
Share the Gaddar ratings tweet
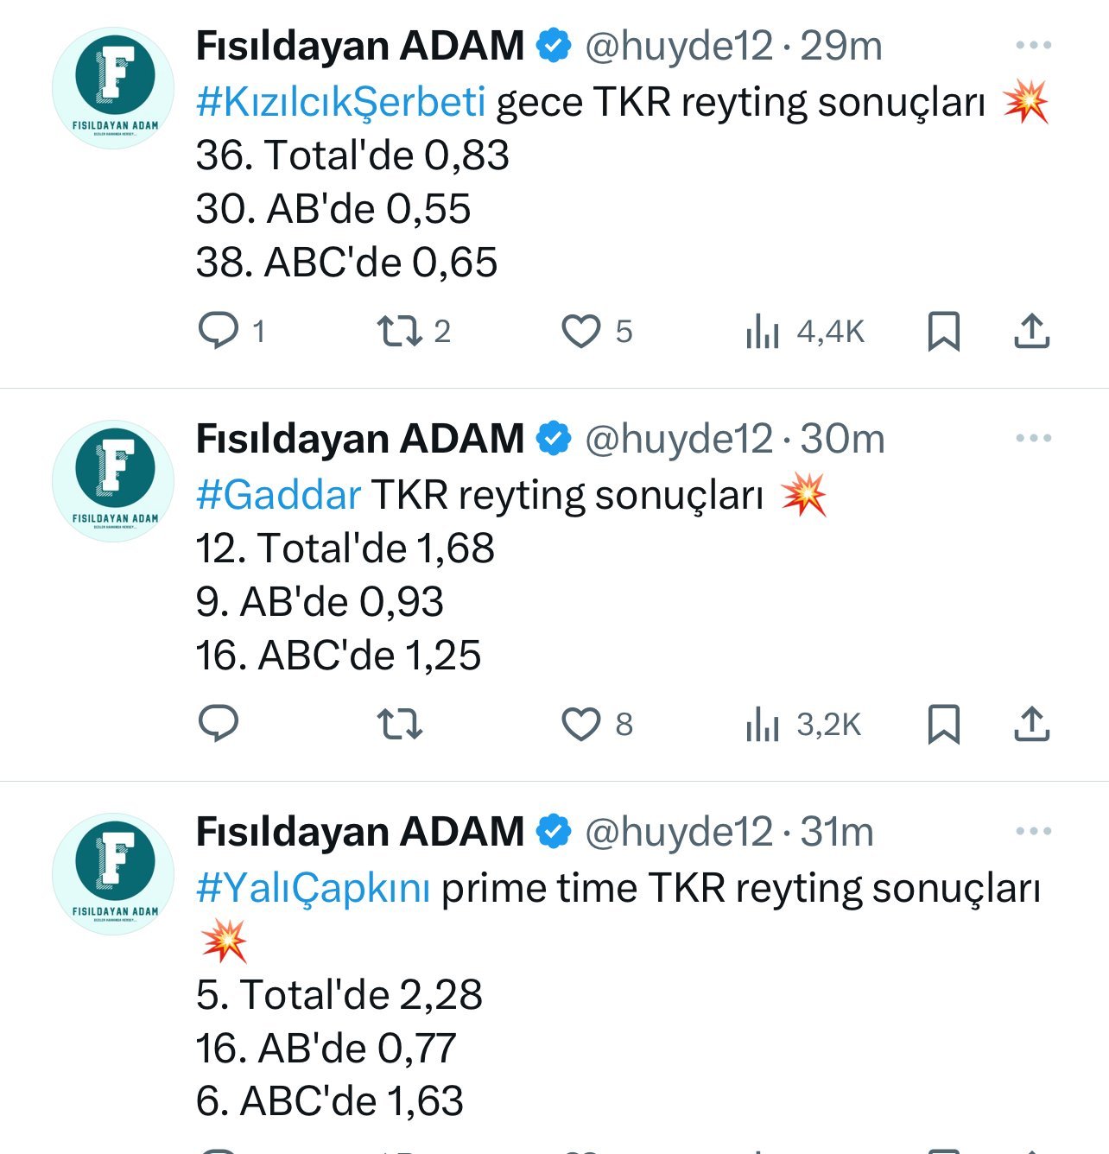pos(1031,725)
